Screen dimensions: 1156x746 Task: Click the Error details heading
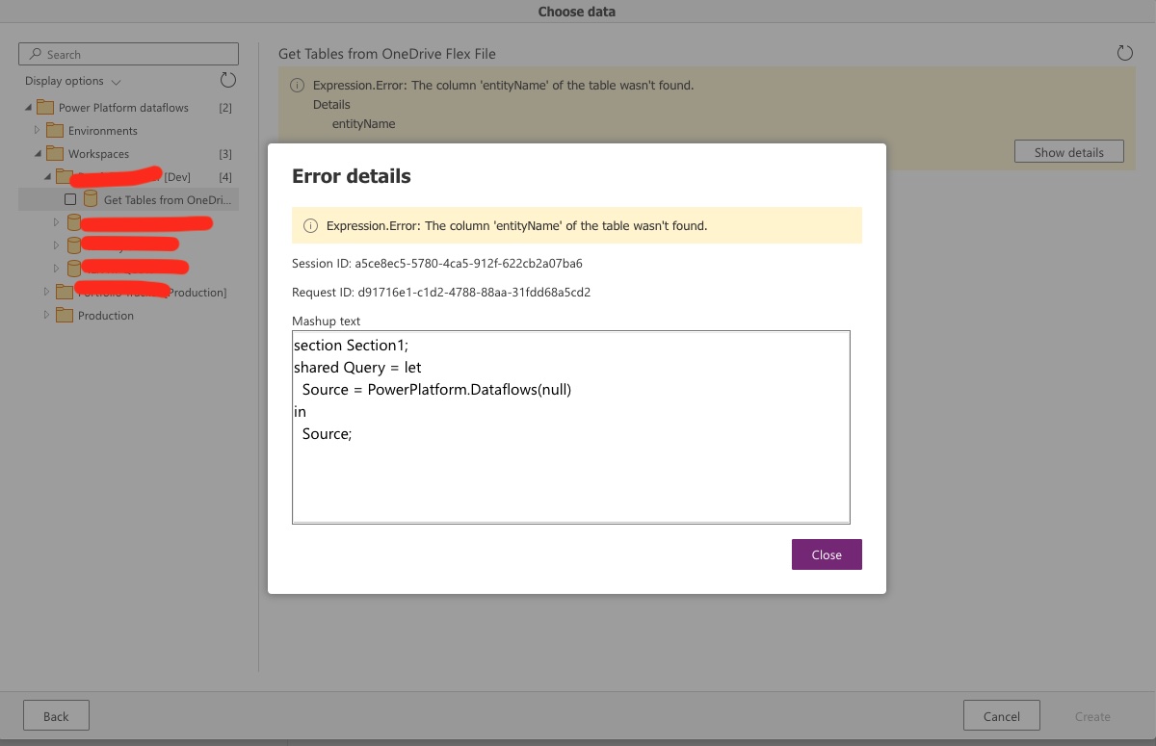coord(352,176)
